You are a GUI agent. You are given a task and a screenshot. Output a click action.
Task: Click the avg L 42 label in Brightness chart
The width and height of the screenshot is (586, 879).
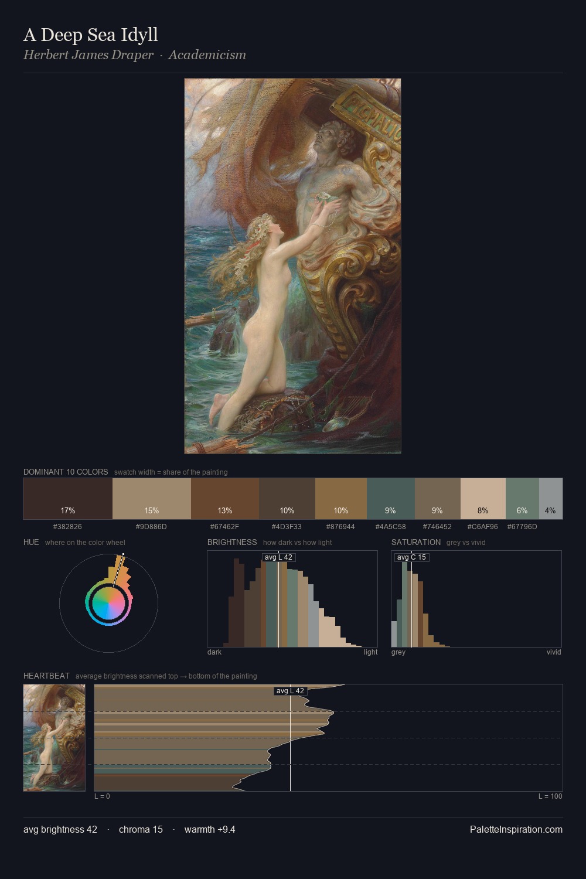pyautogui.click(x=278, y=557)
